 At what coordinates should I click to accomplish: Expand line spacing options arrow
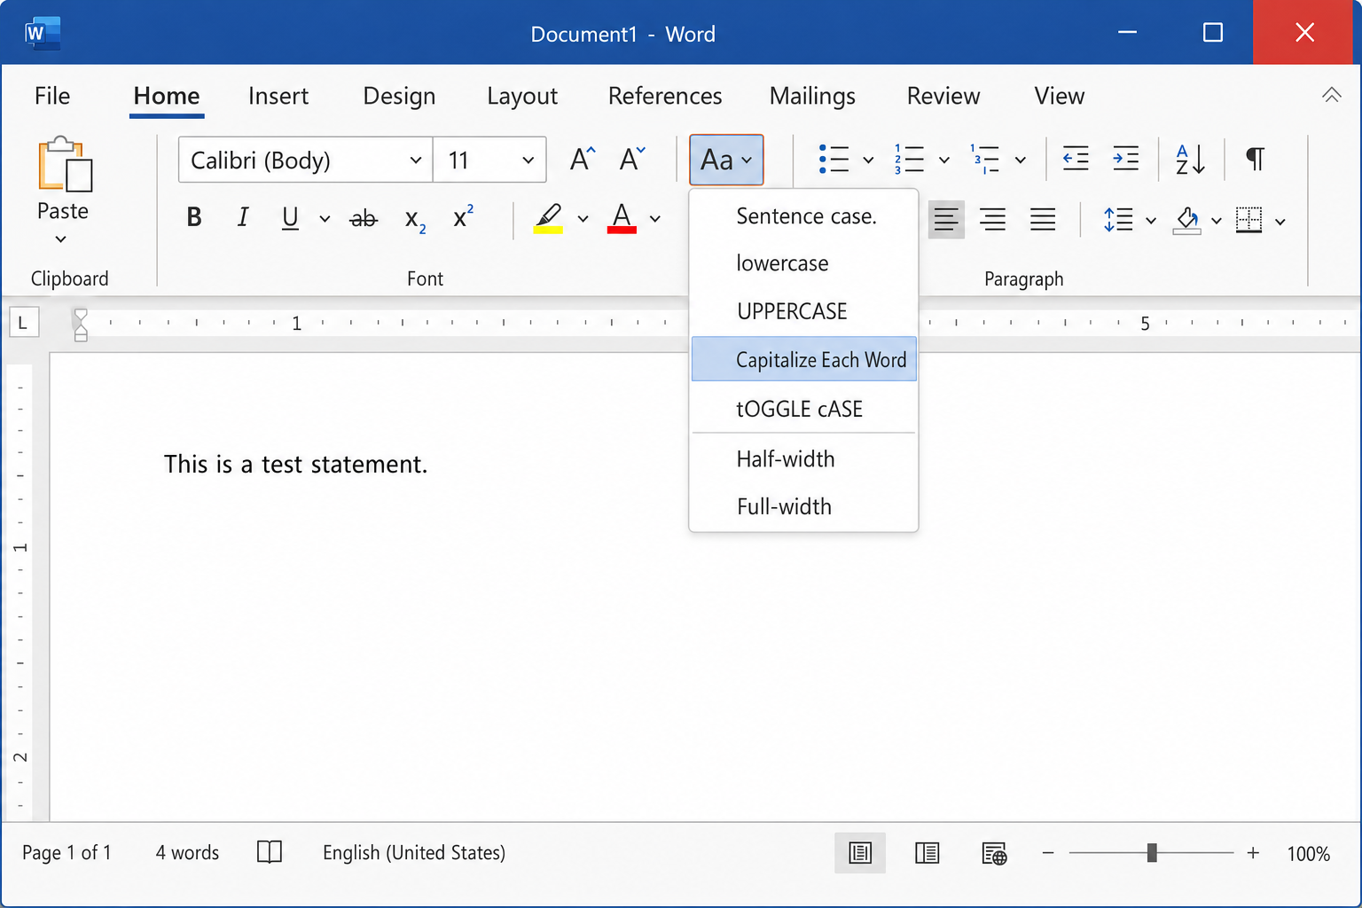point(1151,221)
